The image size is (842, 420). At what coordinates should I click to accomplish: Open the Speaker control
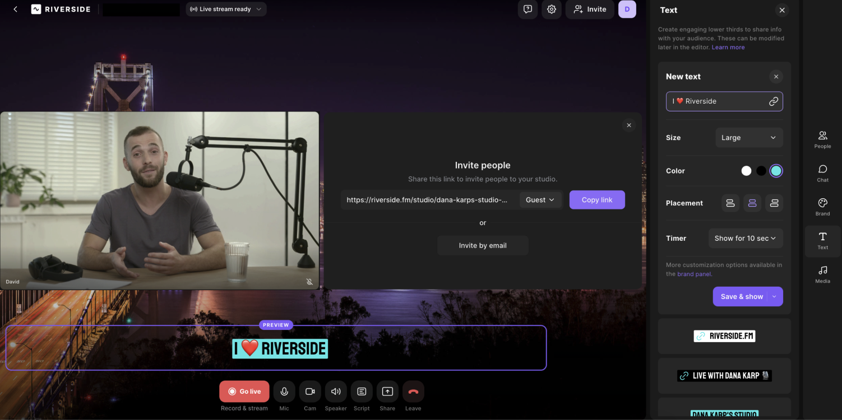(336, 391)
